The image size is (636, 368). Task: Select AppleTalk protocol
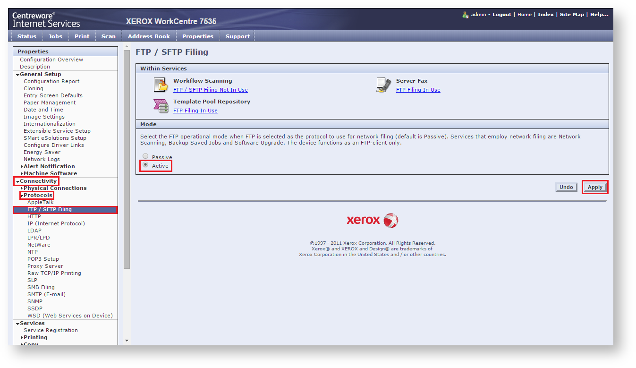click(x=41, y=202)
